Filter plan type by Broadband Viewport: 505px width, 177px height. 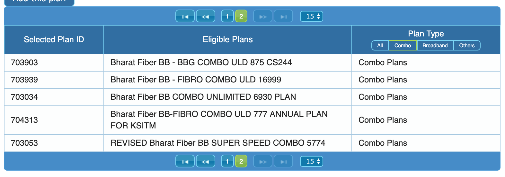(x=435, y=45)
